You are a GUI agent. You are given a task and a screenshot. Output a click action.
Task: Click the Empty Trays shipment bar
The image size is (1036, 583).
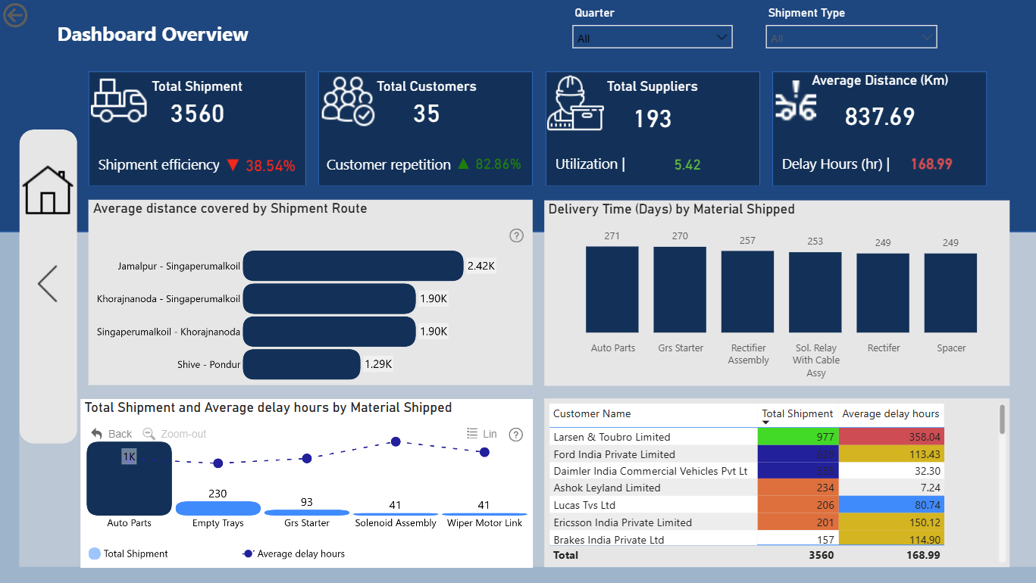click(x=218, y=508)
